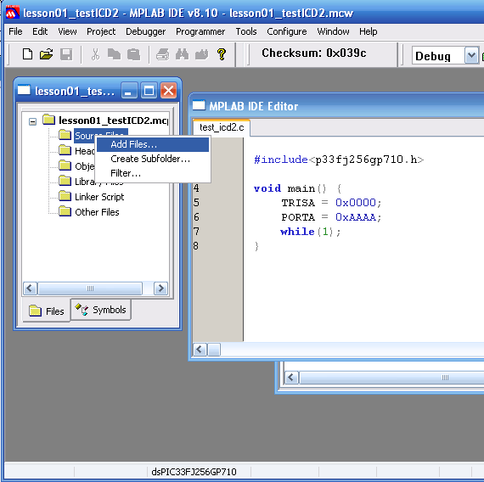484x482 pixels.
Task: Click the Library Files folder icon
Action: 65,181
